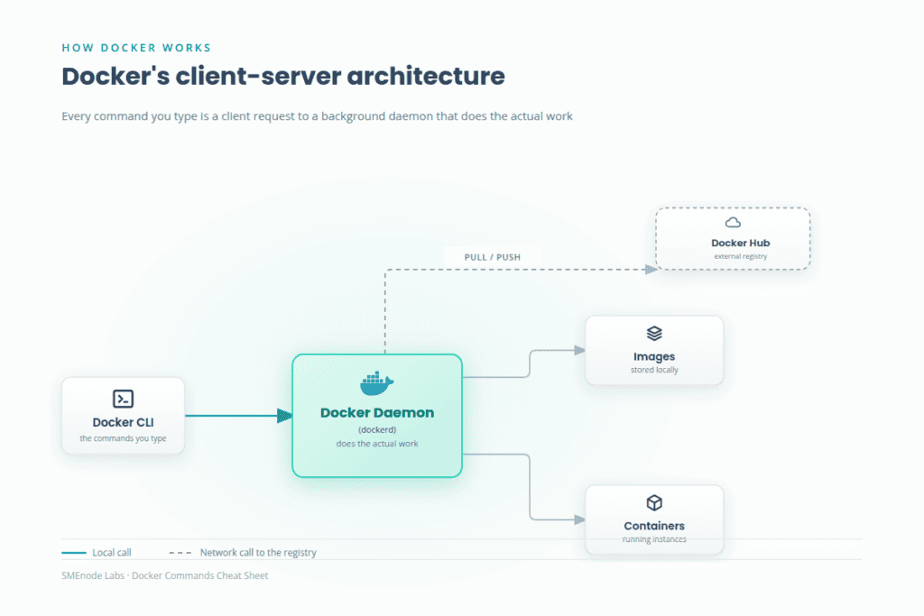Click the stacked layers icon above Images
The height and width of the screenshot is (616, 924).
point(654,334)
